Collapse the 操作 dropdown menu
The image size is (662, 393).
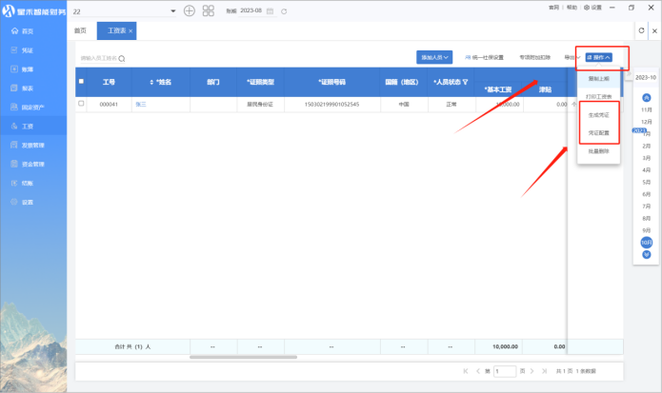pos(598,57)
